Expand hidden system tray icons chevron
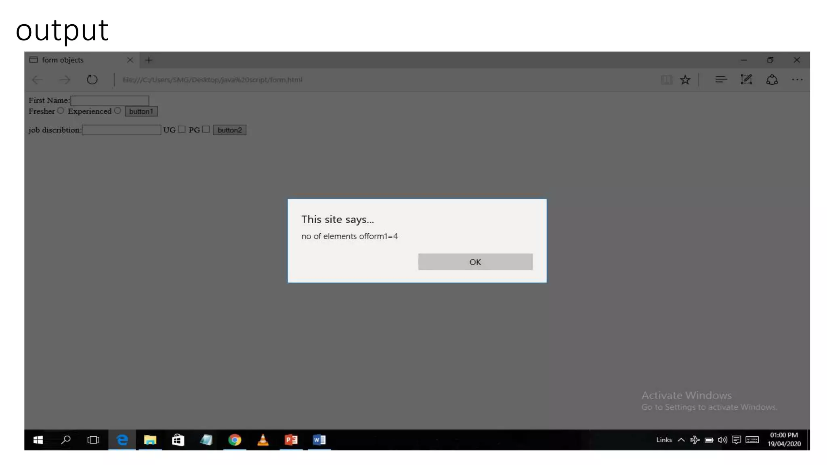The height and width of the screenshot is (465, 827). click(x=681, y=440)
